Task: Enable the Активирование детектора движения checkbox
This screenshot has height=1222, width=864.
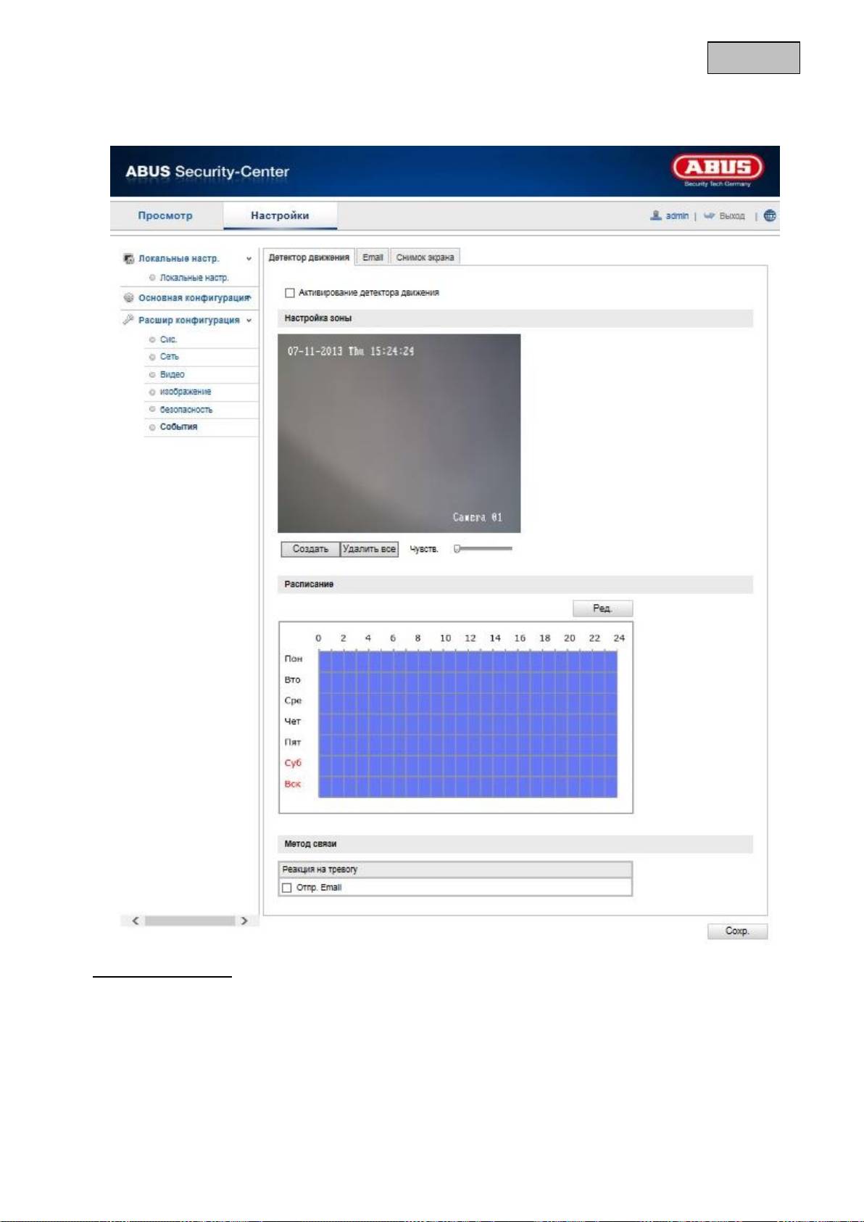Action: (x=290, y=293)
